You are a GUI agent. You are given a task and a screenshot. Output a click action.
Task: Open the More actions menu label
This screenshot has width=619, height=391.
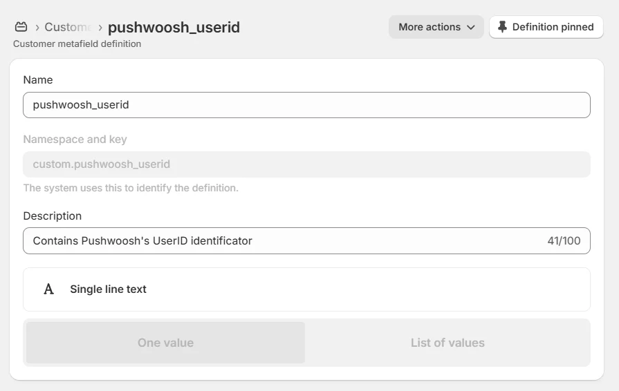[429, 28]
